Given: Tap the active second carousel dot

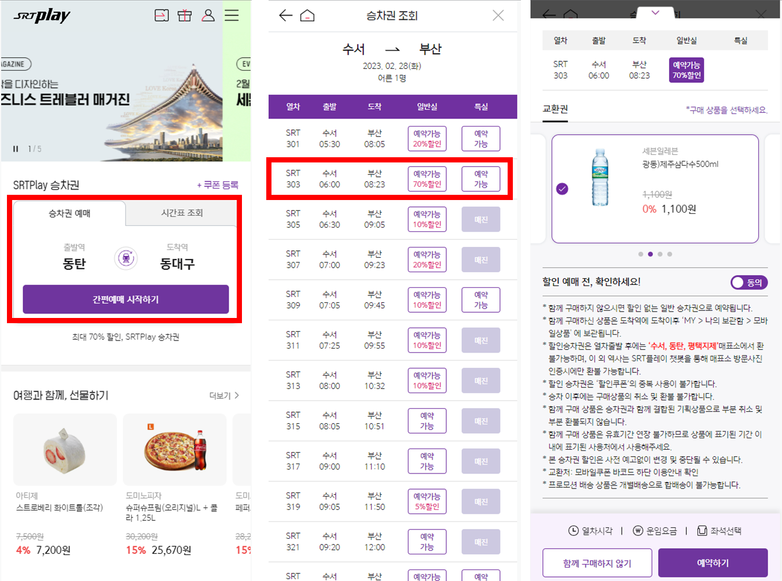Looking at the screenshot, I should 651,254.
